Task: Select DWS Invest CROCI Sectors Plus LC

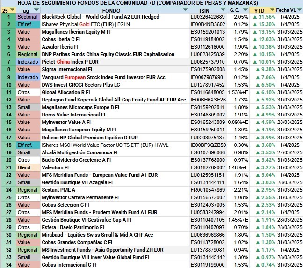Action: tap(115, 85)
